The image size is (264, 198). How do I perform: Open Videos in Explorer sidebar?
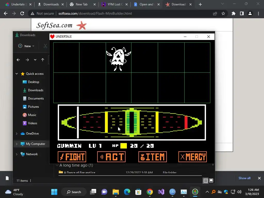tap(30, 123)
